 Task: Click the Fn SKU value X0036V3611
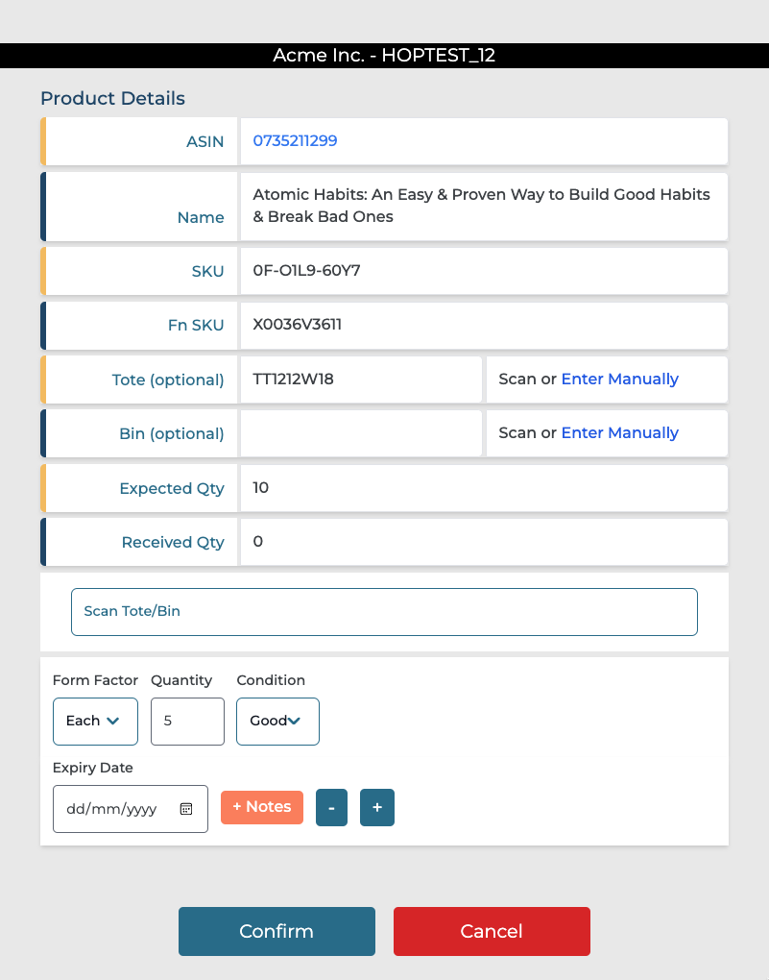click(x=298, y=326)
